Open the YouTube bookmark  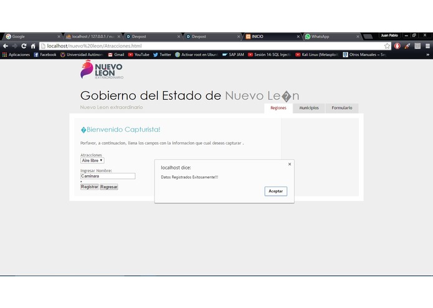(x=139, y=55)
